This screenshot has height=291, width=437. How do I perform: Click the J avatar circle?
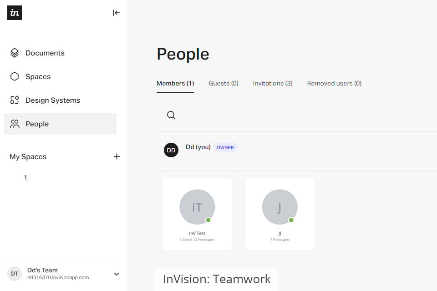(x=279, y=207)
